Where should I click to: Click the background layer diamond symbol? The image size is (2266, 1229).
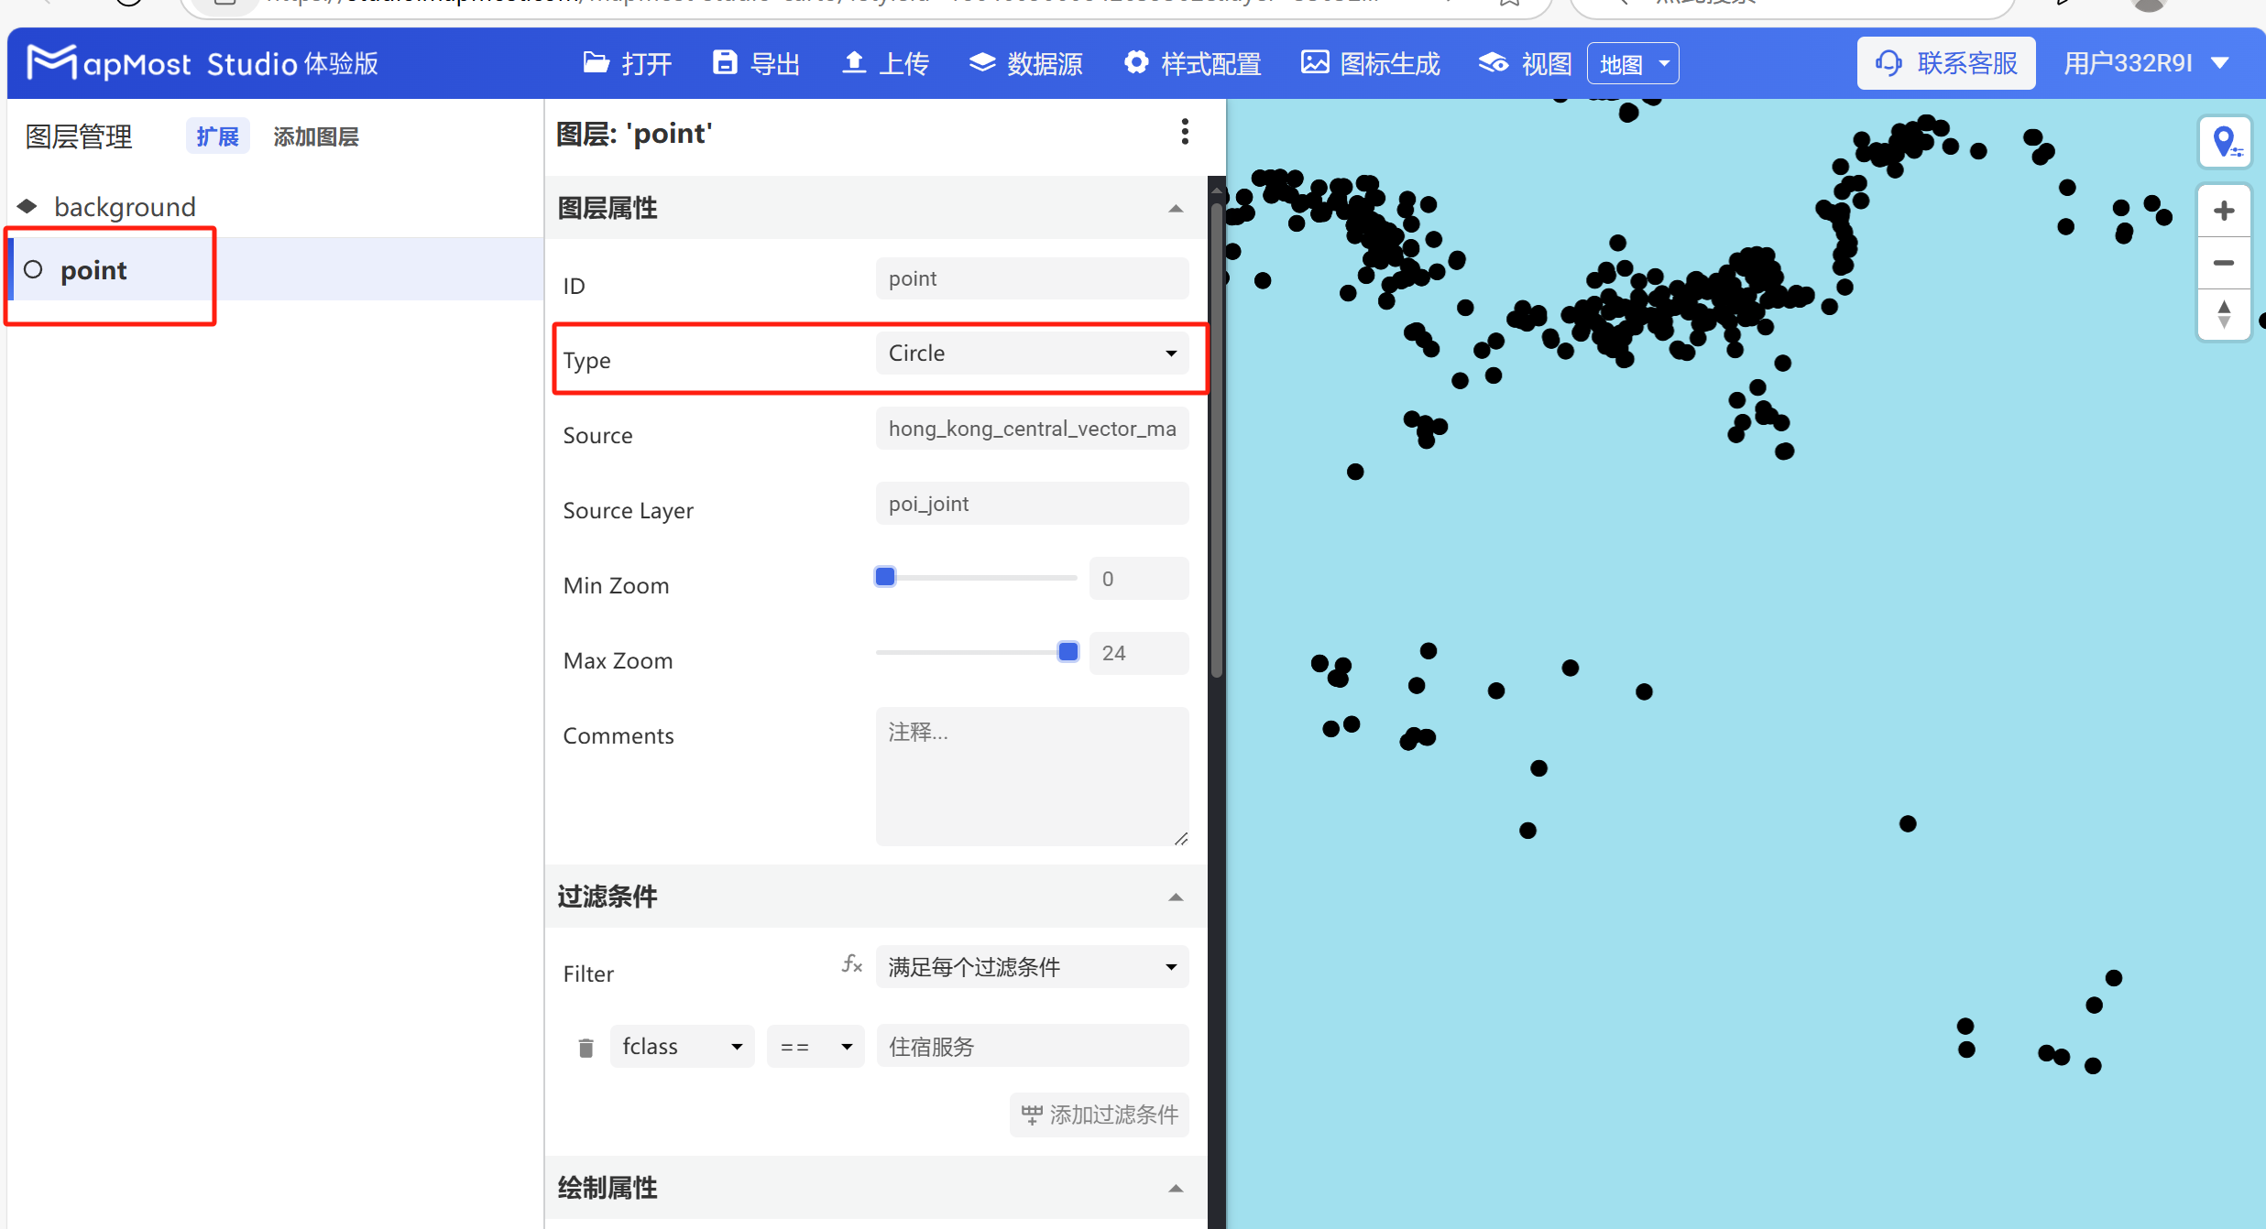click(x=27, y=205)
